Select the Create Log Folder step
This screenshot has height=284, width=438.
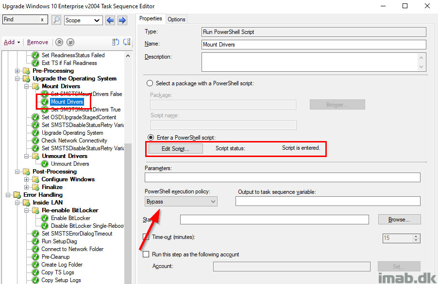[x=62, y=265]
